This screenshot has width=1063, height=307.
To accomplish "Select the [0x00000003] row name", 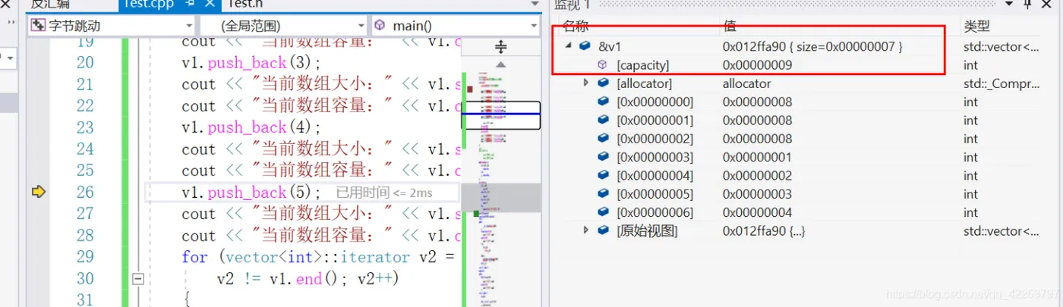I will [655, 157].
